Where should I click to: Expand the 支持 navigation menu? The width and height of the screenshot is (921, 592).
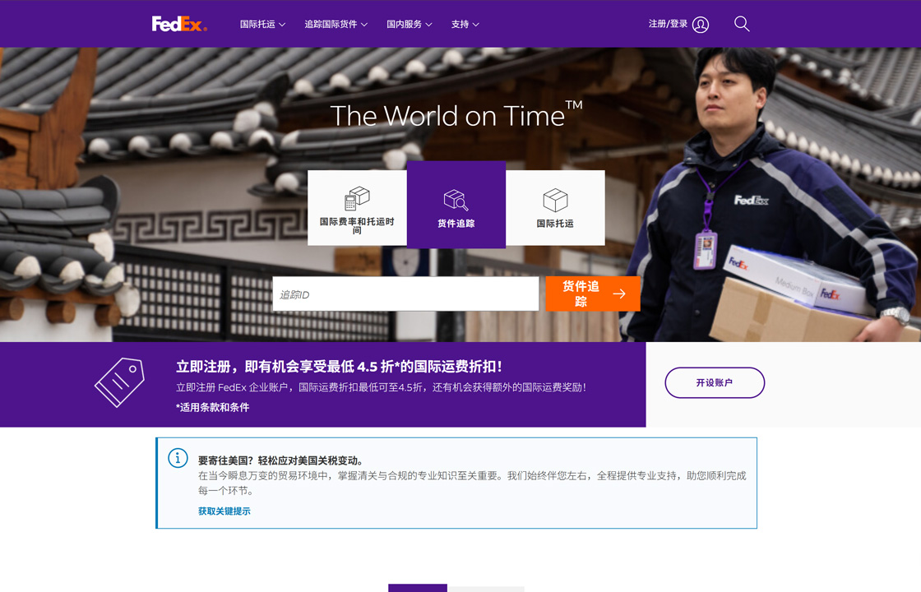coord(465,24)
